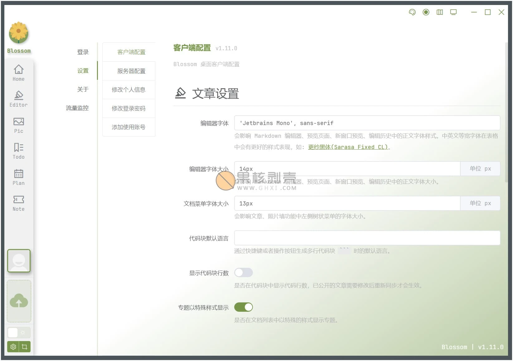
Task: Click the screenshot crop icon at bottom-left
Action: [x=25, y=347]
